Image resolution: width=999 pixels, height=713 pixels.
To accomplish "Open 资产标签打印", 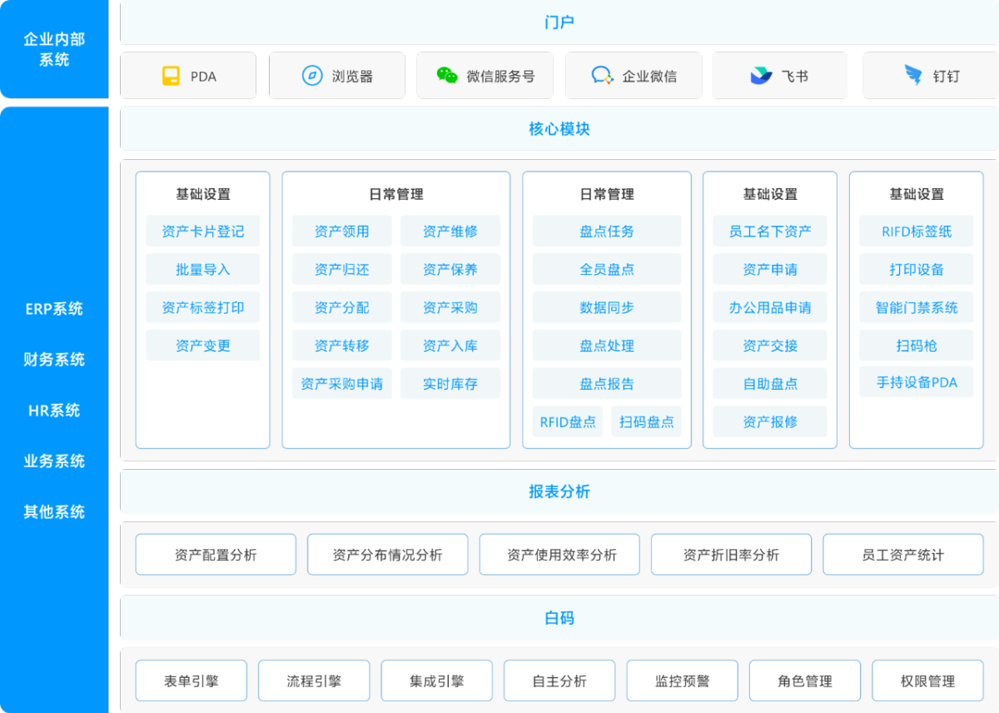I will pos(202,307).
